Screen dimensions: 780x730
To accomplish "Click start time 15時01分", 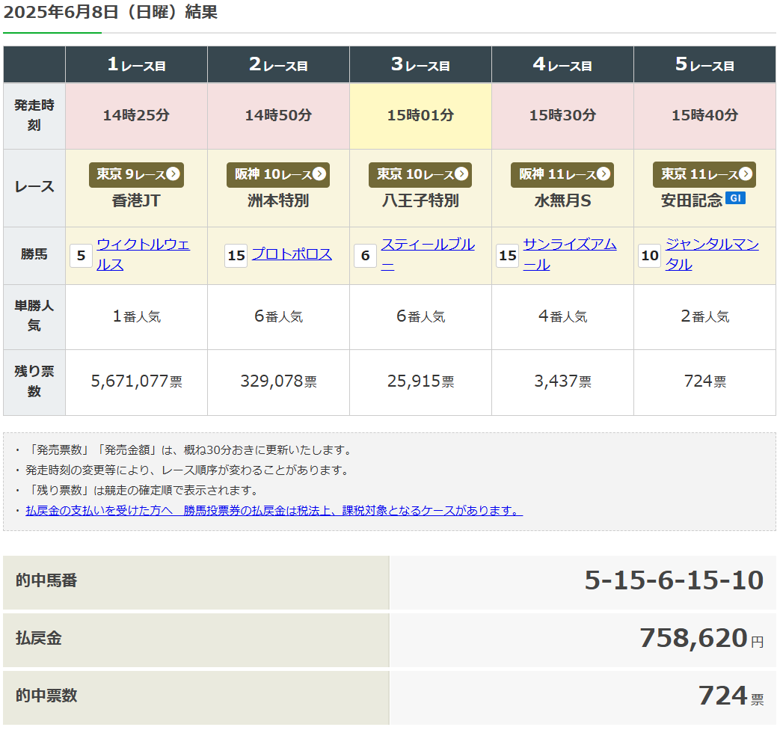I will click(420, 115).
